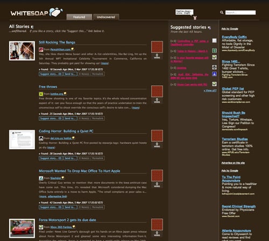Screen dimensions: 269x241
Task: Click the yellow note icon after Xbox 360 Fanboy
Action: click(74, 227)
